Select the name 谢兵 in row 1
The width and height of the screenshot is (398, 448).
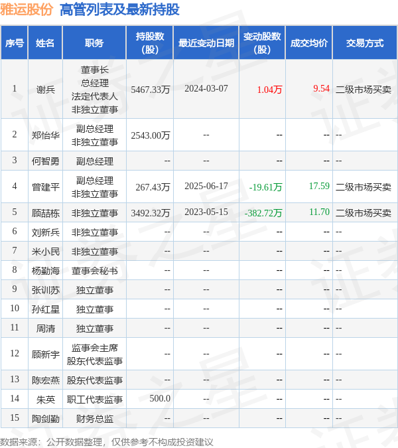point(45,90)
